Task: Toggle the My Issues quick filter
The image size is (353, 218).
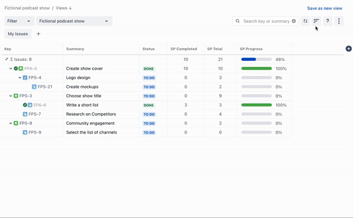Action: point(18,34)
